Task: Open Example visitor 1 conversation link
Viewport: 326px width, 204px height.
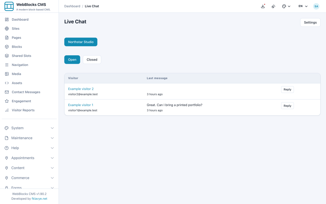Action: [80, 105]
